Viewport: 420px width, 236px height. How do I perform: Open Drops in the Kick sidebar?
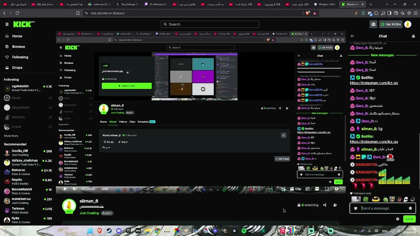(17, 68)
